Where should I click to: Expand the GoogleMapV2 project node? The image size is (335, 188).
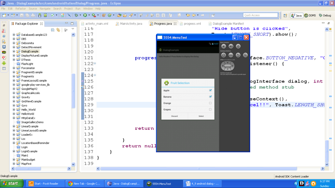[14, 89]
